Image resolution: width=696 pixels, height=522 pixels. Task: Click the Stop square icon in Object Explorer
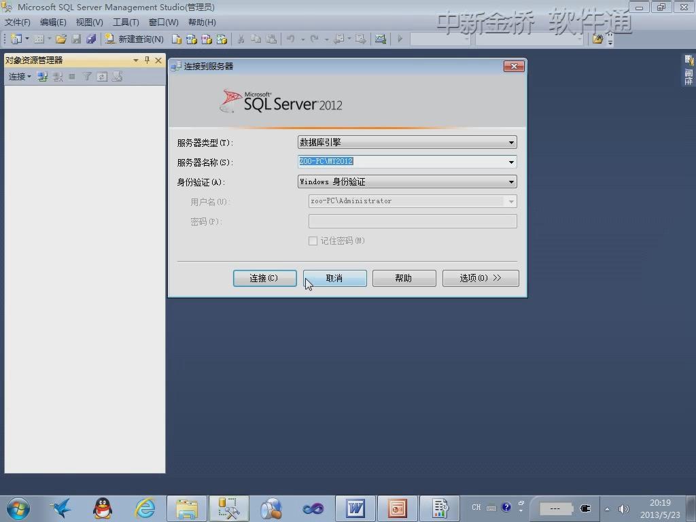point(72,77)
